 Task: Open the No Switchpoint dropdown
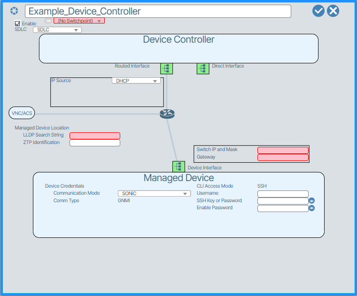[x=79, y=21]
